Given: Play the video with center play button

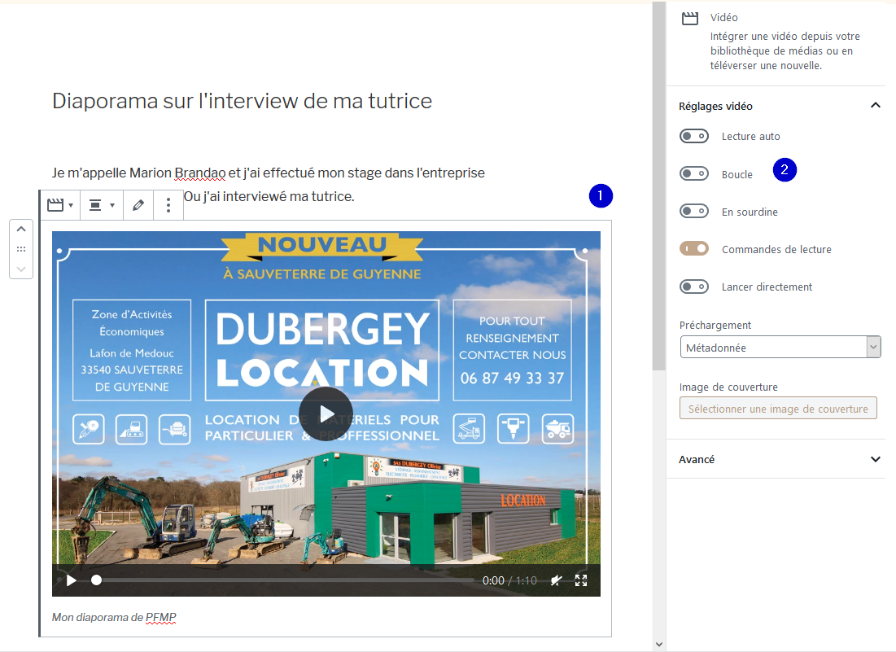Looking at the screenshot, I should (x=326, y=414).
